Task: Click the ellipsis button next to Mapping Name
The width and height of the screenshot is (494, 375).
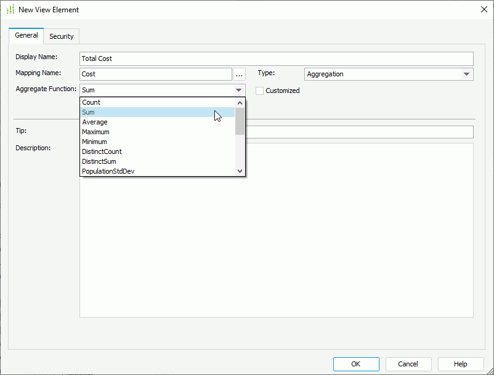Action: coord(239,73)
